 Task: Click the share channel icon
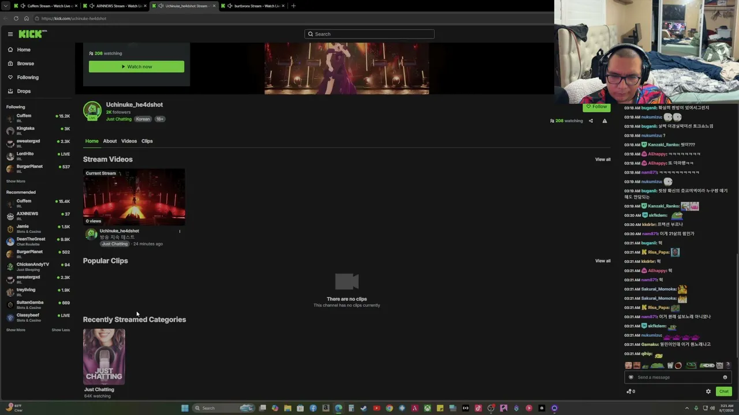click(591, 121)
